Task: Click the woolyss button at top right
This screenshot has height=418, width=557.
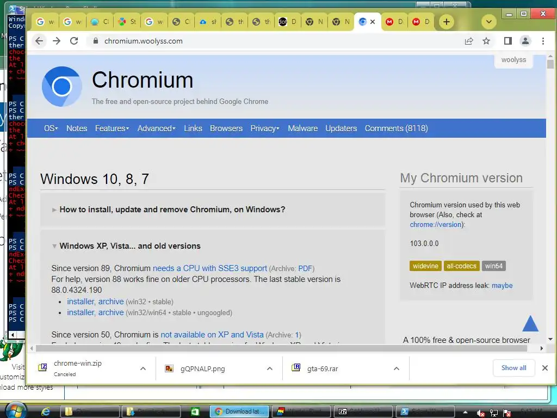Action: click(513, 60)
